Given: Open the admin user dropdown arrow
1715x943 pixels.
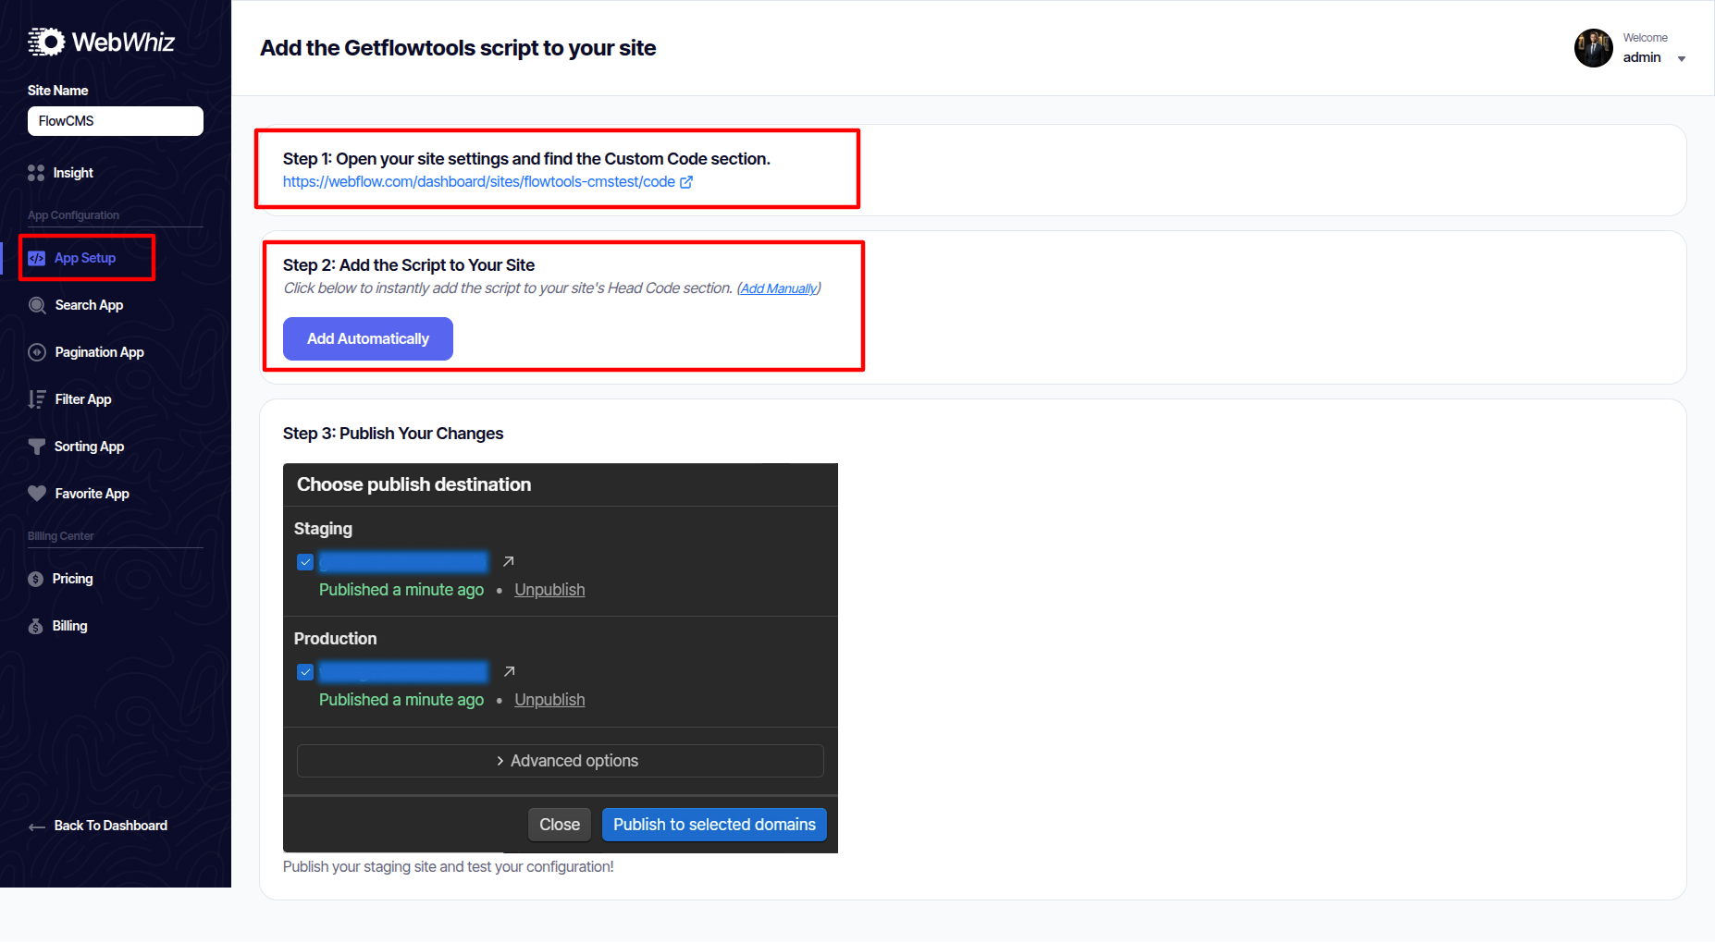Looking at the screenshot, I should click(1681, 59).
